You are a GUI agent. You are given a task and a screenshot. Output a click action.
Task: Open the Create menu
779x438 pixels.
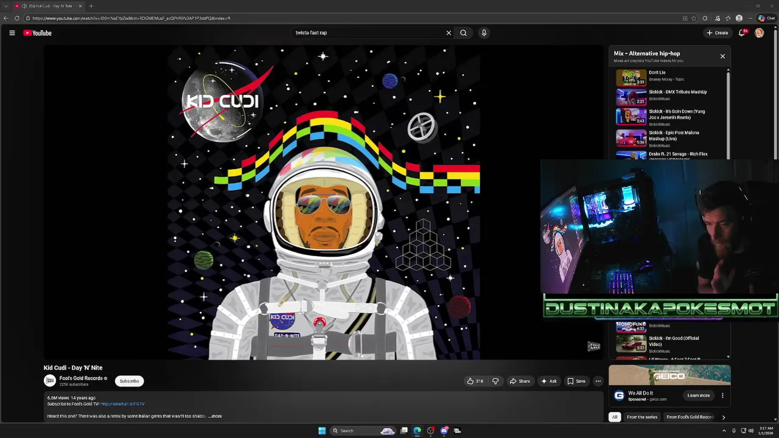[718, 33]
